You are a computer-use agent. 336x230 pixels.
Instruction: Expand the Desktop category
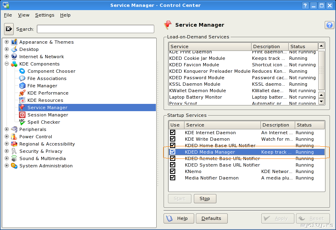click(6, 49)
